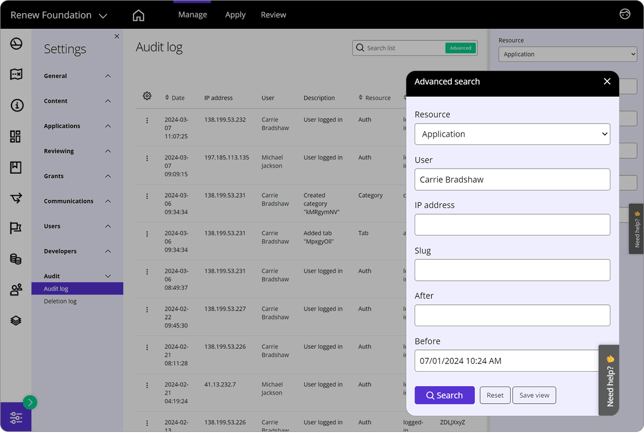
Task: Click the home icon in top bar
Action: [138, 15]
